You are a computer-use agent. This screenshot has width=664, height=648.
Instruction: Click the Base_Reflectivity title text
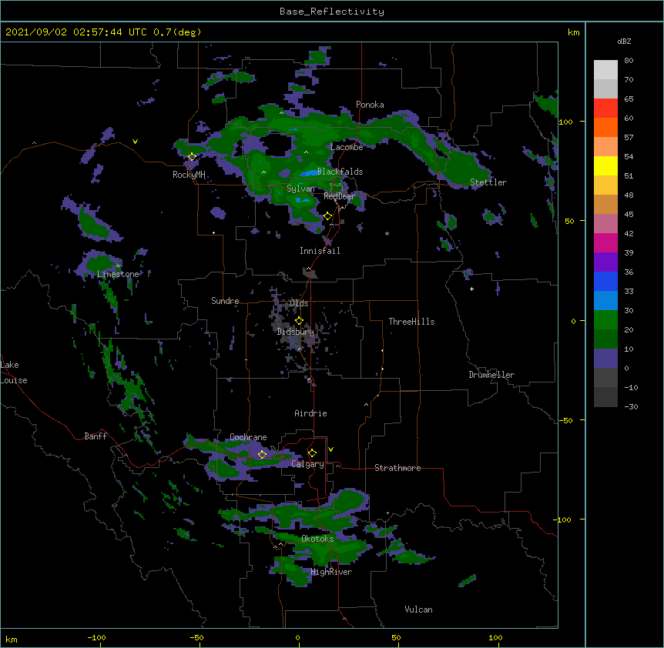[x=332, y=12]
